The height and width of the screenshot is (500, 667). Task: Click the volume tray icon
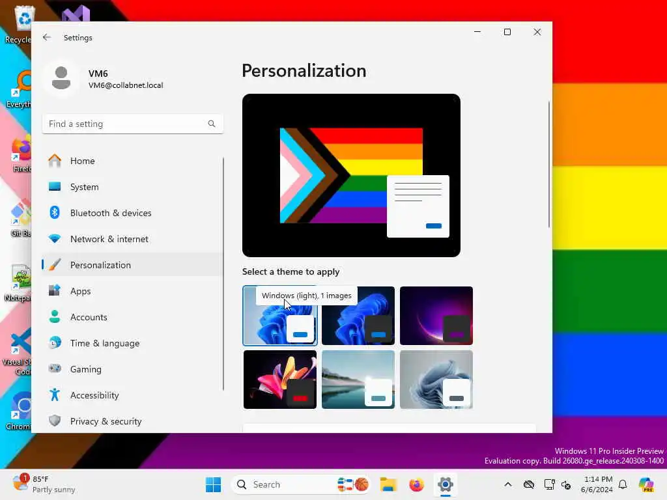click(x=566, y=484)
